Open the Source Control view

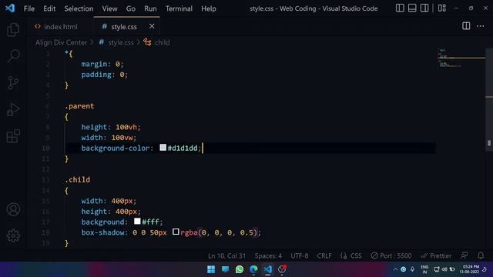point(13,83)
